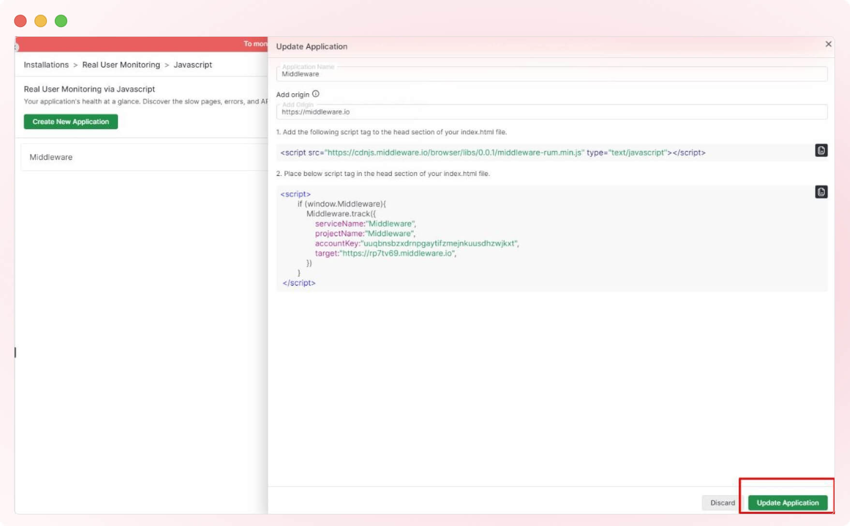Open the Add origin info tooltip
Screen dimensions: 850x526
pos(316,94)
